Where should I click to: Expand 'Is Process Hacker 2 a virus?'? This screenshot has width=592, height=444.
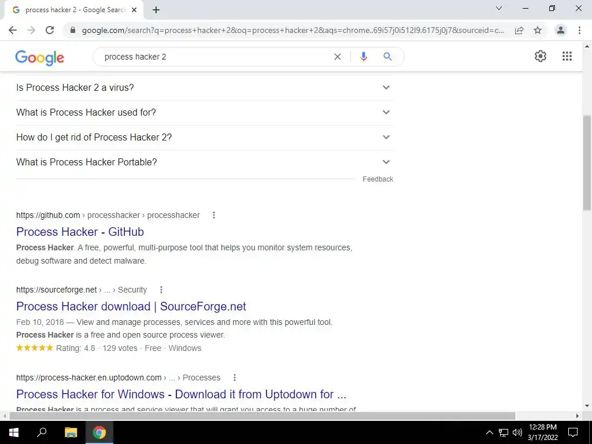point(205,88)
